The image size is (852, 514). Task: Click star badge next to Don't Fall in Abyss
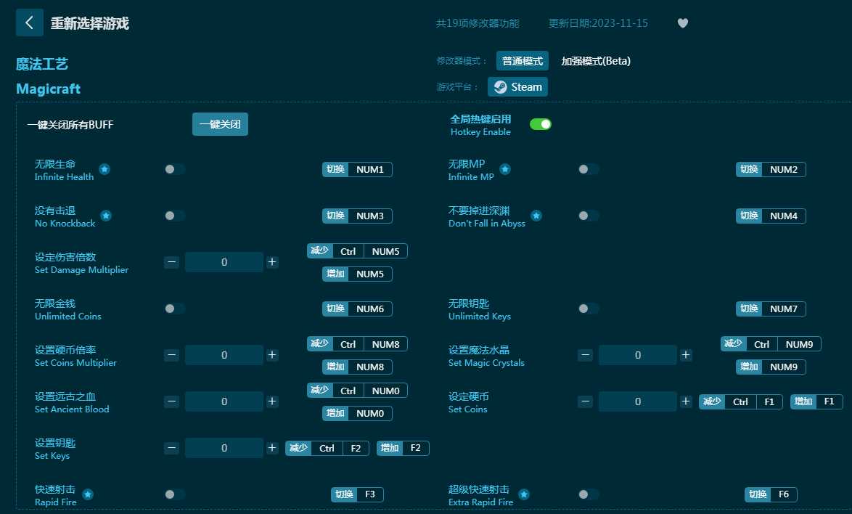[536, 216]
